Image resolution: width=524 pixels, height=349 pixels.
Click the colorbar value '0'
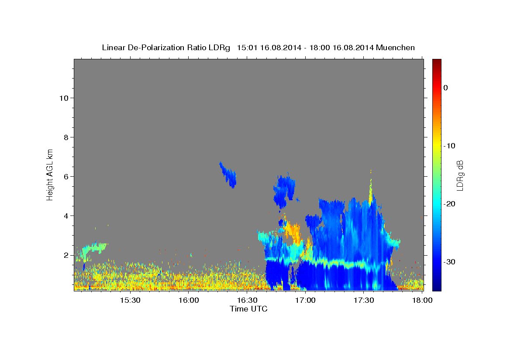click(446, 88)
